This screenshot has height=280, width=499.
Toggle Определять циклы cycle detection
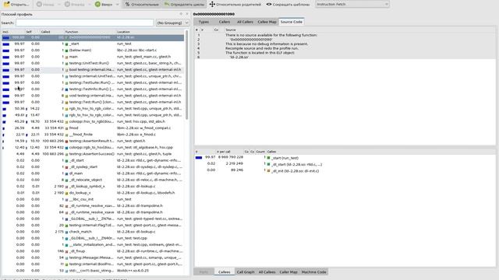pyautogui.click(x=184, y=5)
